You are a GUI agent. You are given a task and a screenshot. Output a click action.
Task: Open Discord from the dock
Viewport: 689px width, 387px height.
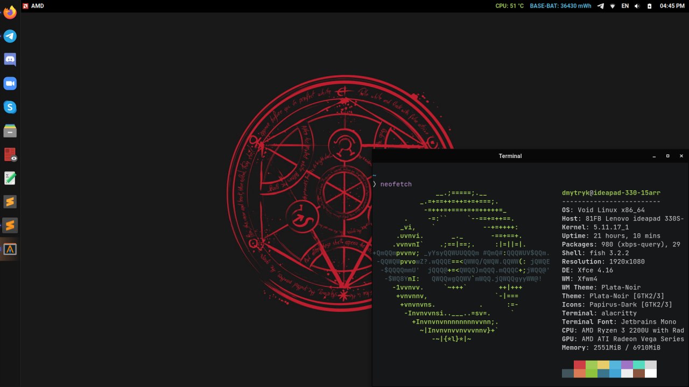(x=10, y=60)
